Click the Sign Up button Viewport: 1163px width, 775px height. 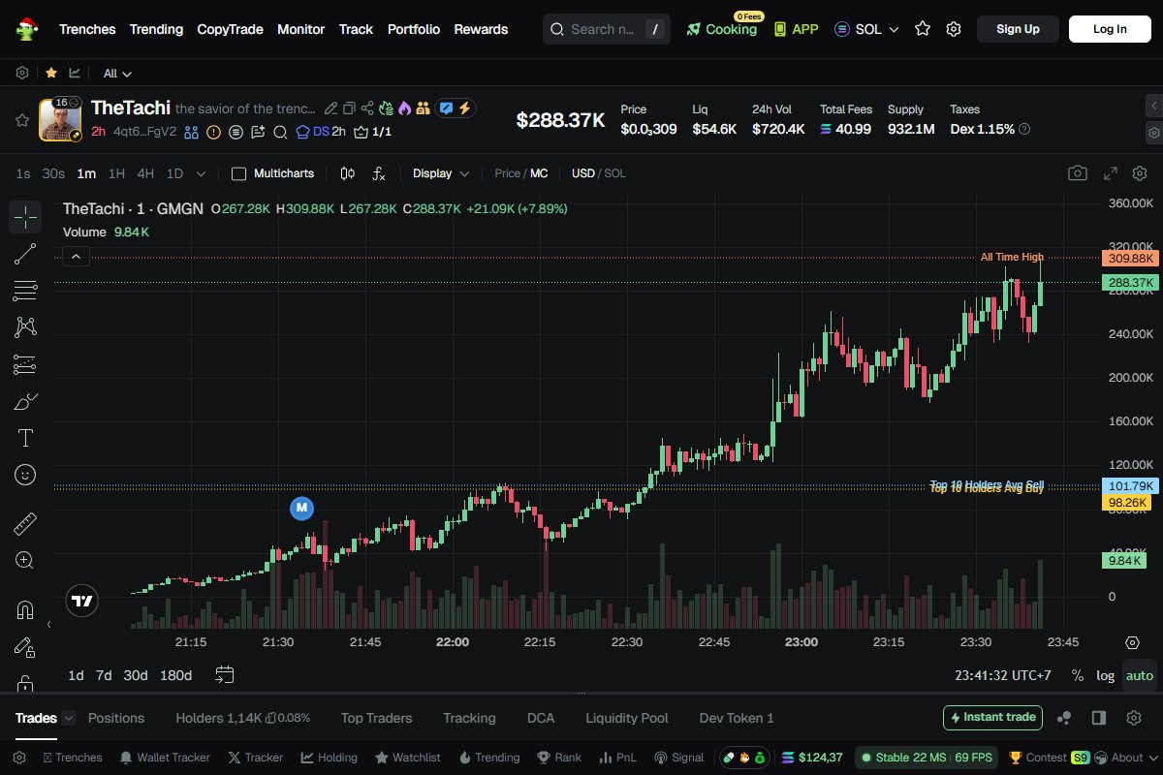click(1018, 29)
